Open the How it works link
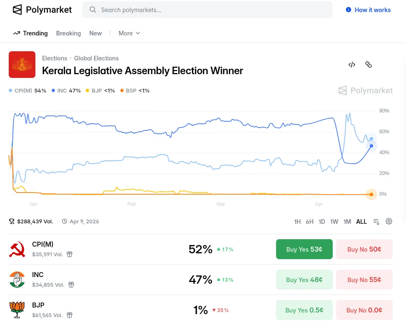 point(368,10)
